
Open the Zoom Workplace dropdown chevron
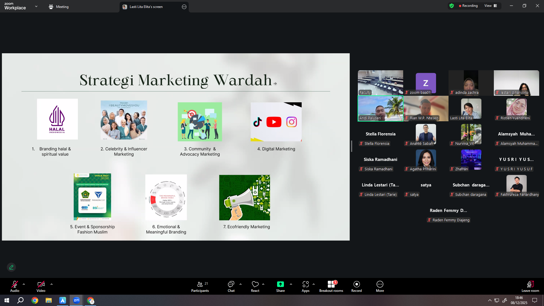tap(36, 6)
